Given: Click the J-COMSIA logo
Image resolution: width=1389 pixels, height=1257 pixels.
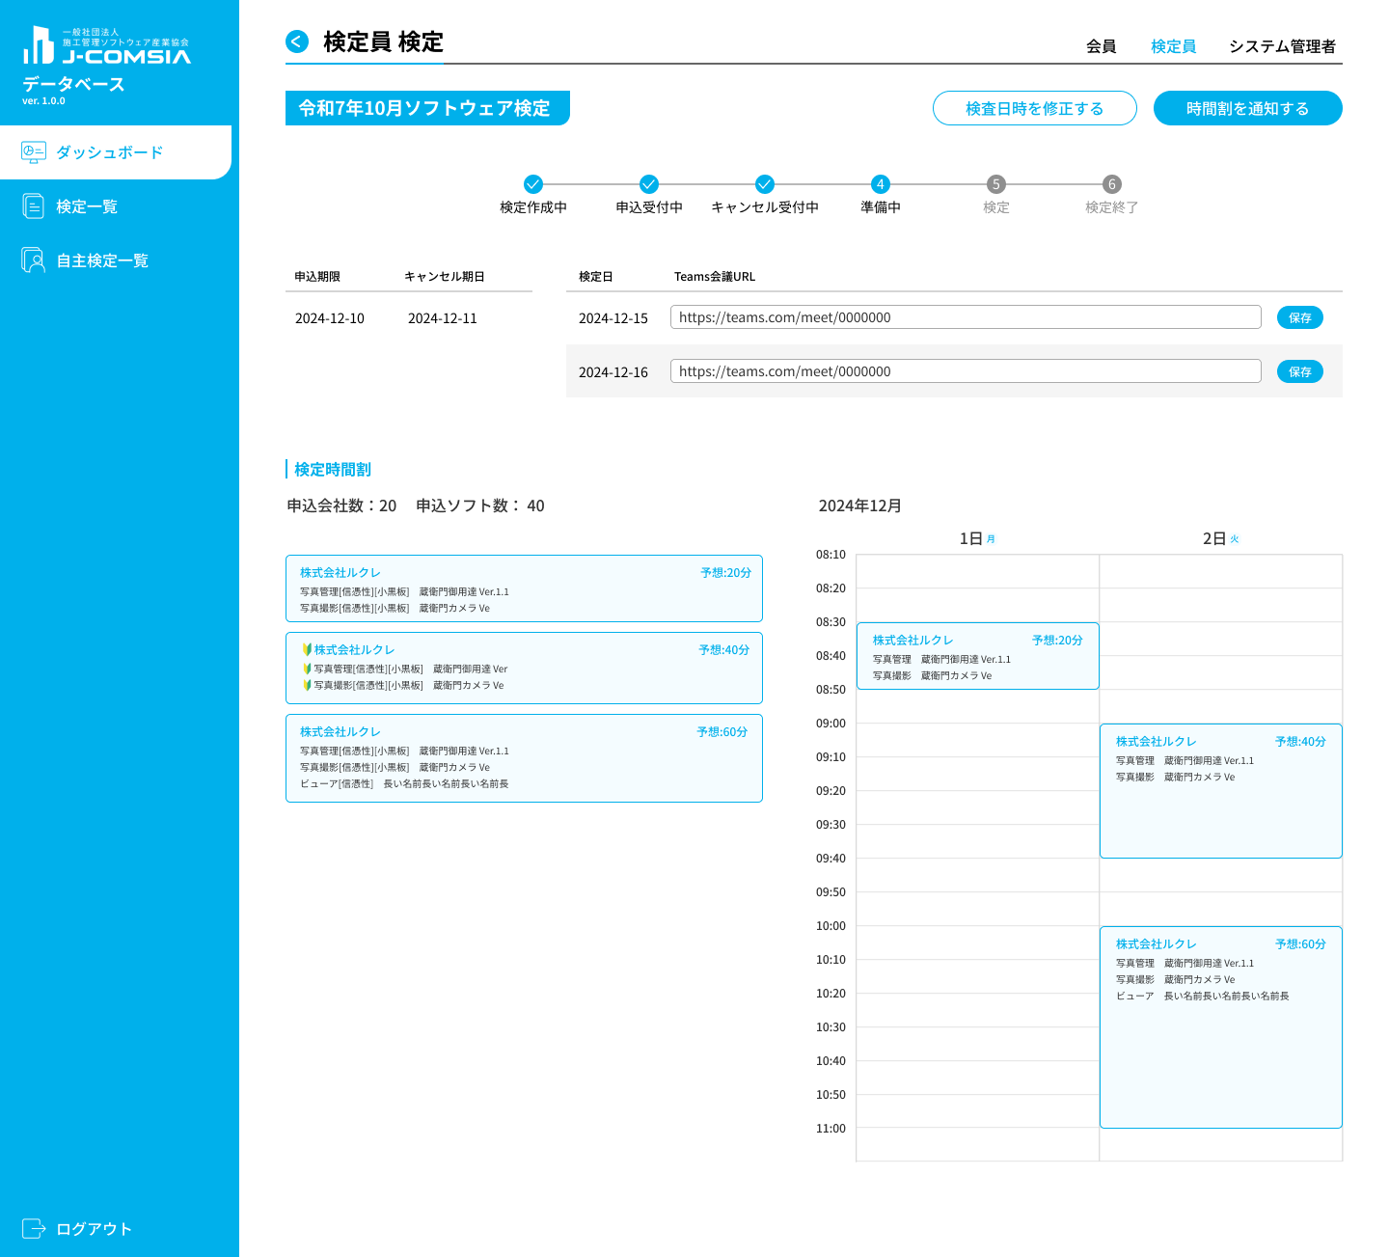Looking at the screenshot, I should [106, 46].
